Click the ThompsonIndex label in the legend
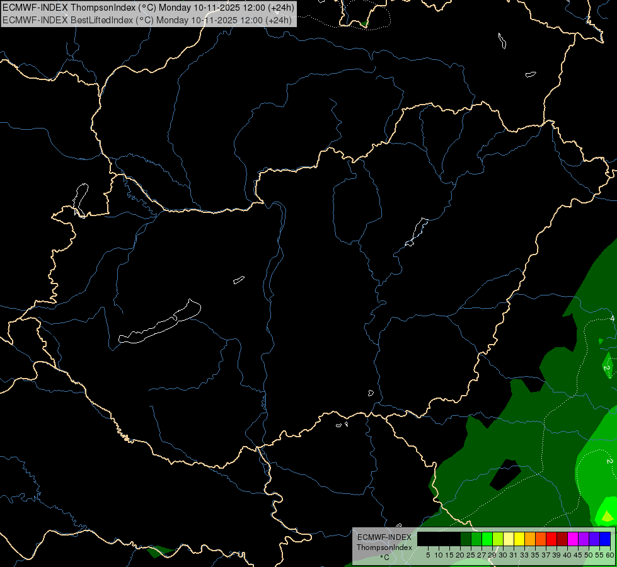The height and width of the screenshot is (567, 617). (384, 547)
